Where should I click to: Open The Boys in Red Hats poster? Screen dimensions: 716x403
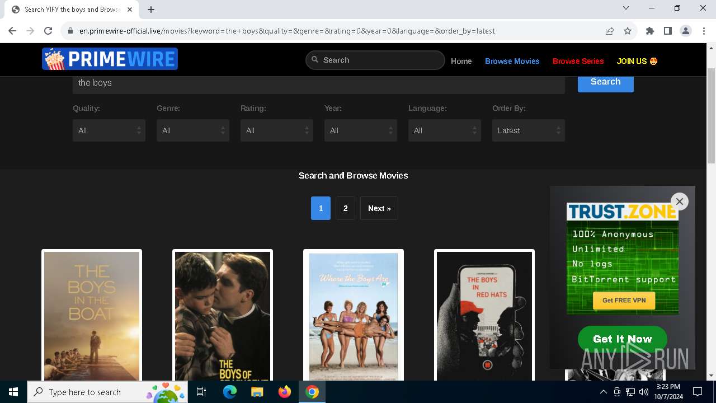pos(484,316)
